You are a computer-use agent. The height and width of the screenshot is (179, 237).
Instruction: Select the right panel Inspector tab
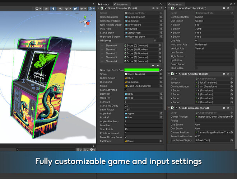pos(175,4)
